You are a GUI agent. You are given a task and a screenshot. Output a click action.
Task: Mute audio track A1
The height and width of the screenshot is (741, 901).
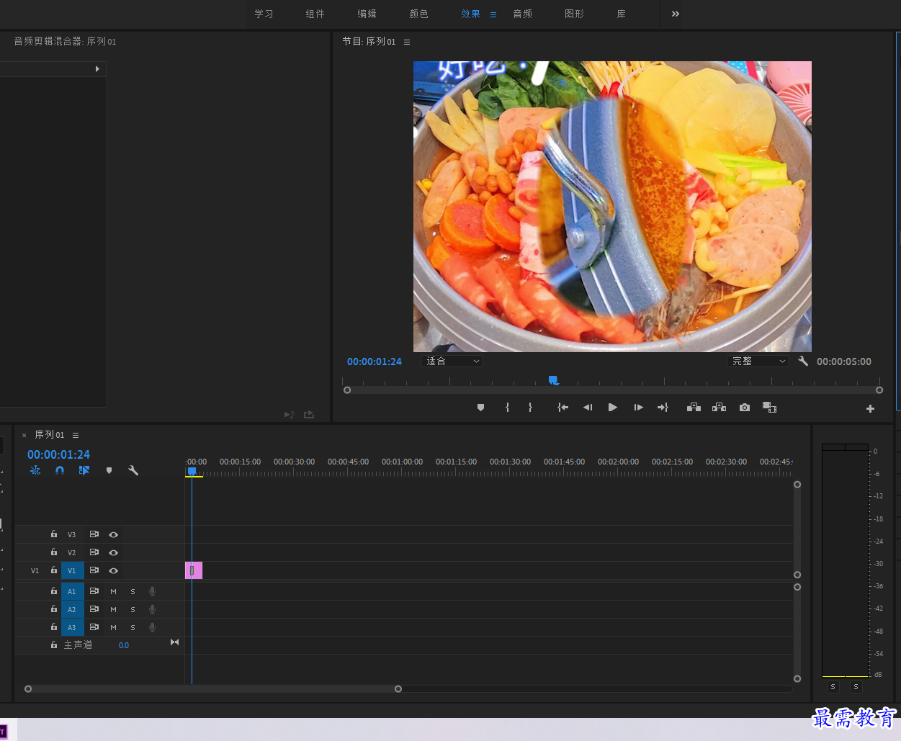pos(113,591)
